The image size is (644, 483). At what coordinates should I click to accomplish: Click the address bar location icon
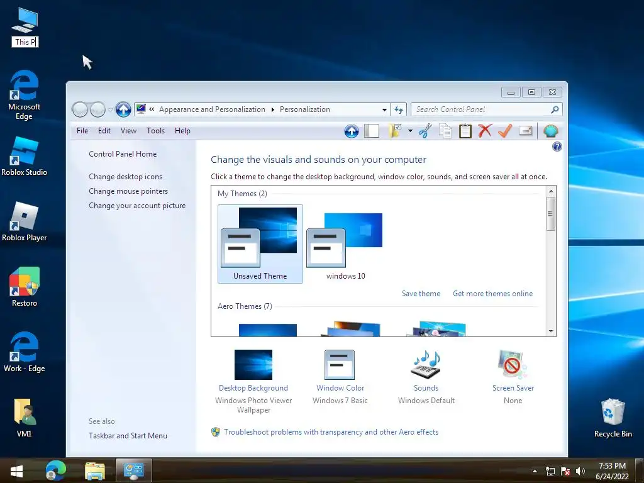click(141, 109)
